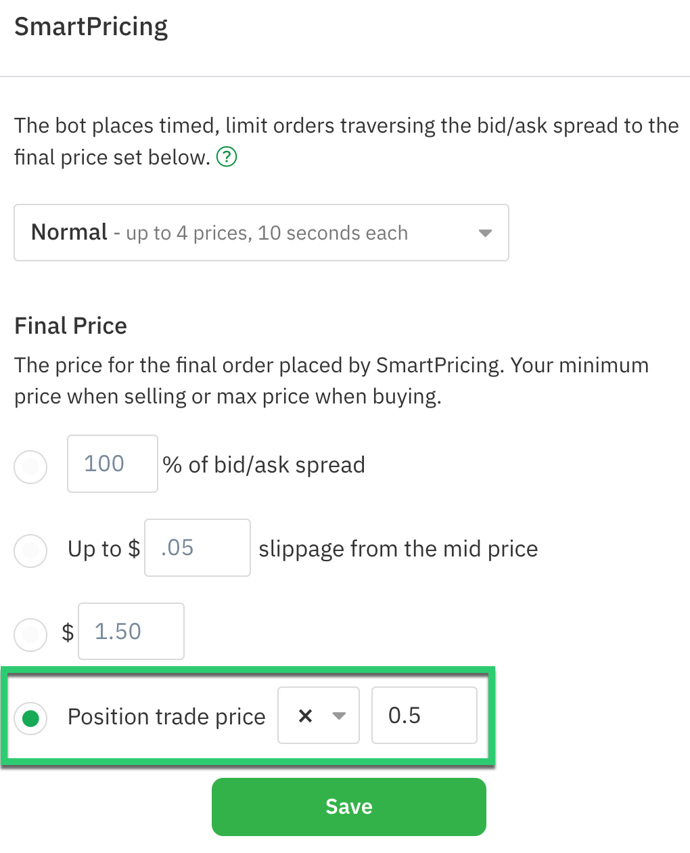Expand the SmartPricing speed selection menu
The height and width of the screenshot is (853, 690).
[261, 232]
